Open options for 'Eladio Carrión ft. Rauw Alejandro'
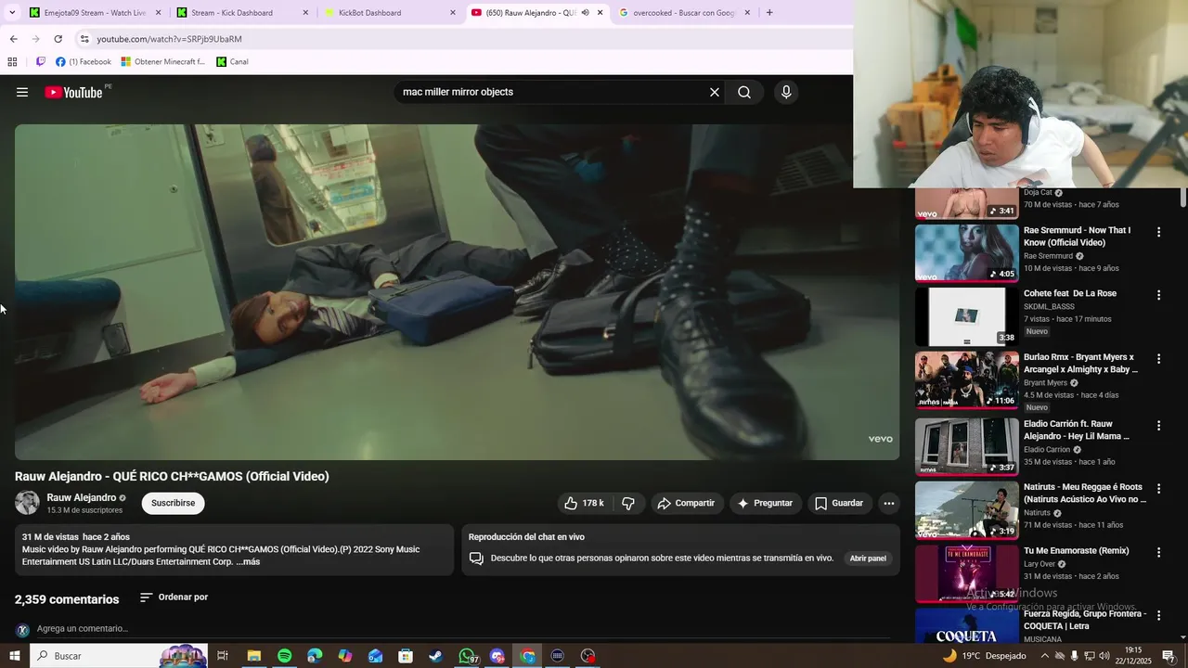The image size is (1188, 668). (x=1158, y=426)
